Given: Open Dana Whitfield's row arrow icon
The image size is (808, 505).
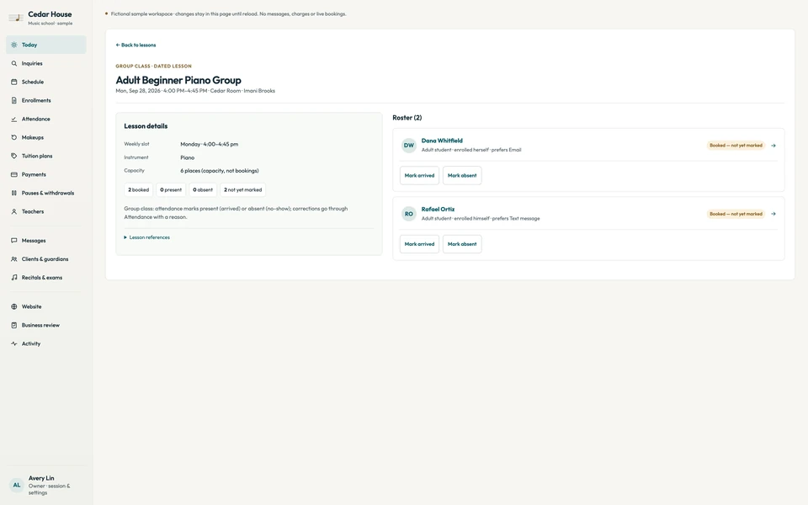Looking at the screenshot, I should tap(773, 146).
